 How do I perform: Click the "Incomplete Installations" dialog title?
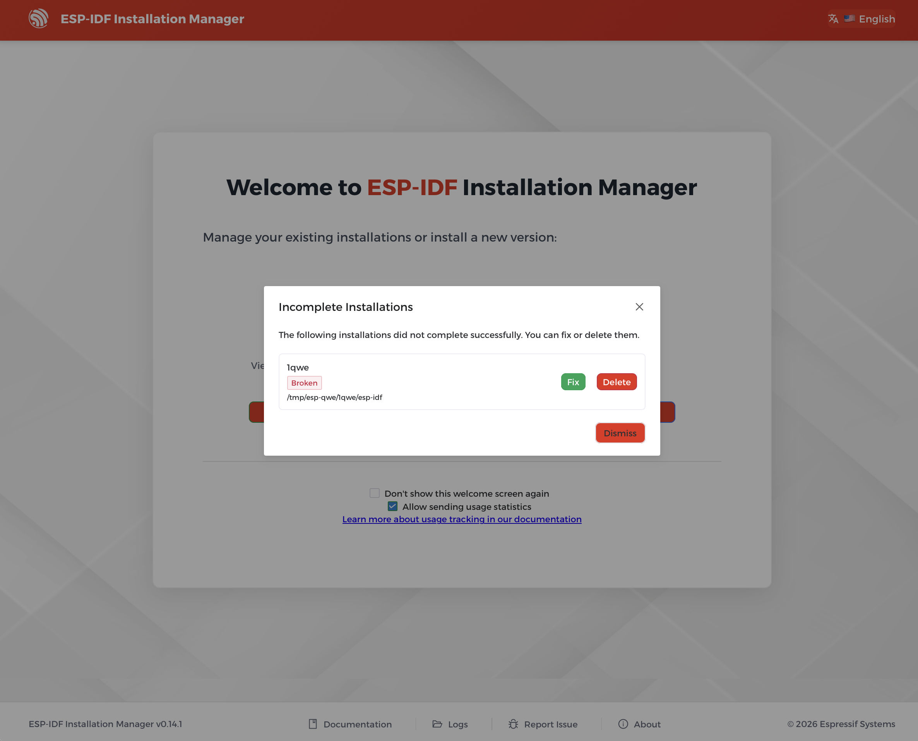[x=346, y=307]
